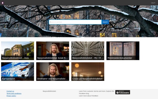Open the Credo på Nasjonalbiblioteket archive

[x=88, y=72]
